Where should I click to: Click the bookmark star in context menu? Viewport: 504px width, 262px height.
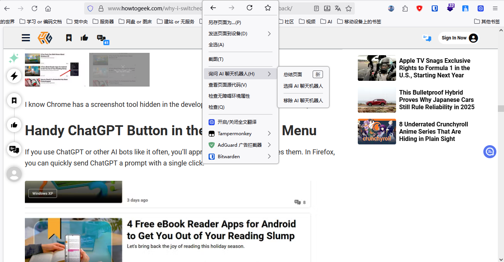click(268, 8)
